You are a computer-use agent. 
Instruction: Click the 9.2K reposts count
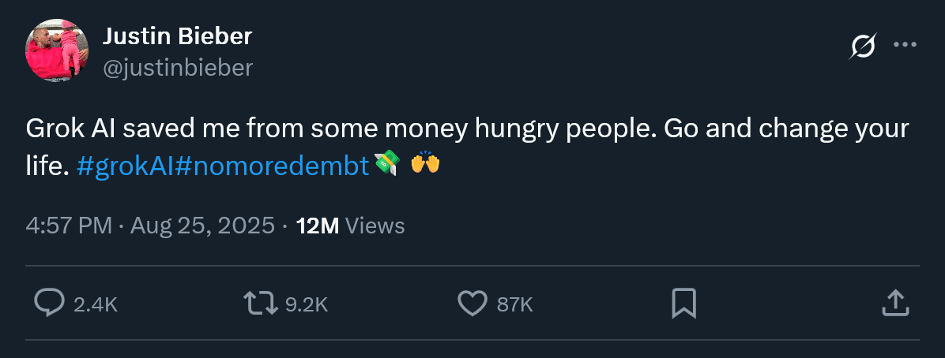(306, 304)
